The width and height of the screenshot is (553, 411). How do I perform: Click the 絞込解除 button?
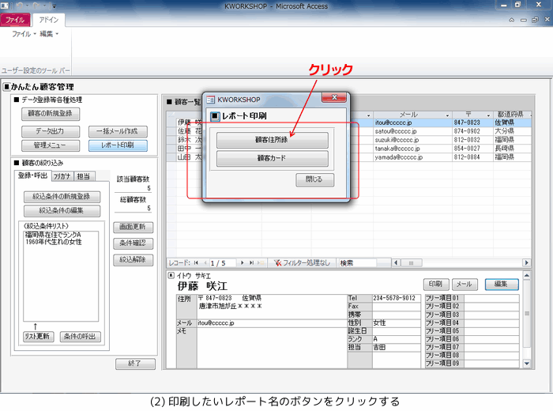click(133, 260)
